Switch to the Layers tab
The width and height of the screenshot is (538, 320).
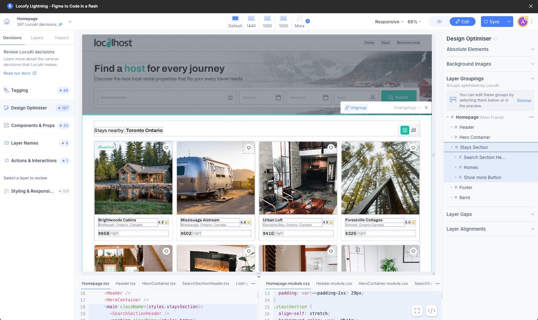(37, 38)
